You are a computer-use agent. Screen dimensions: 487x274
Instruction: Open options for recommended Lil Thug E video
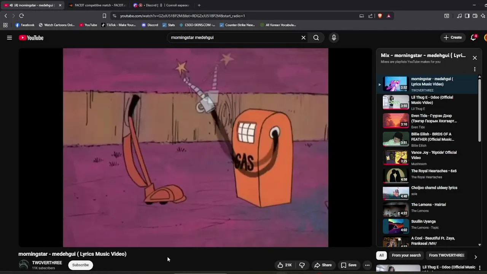pos(480,268)
